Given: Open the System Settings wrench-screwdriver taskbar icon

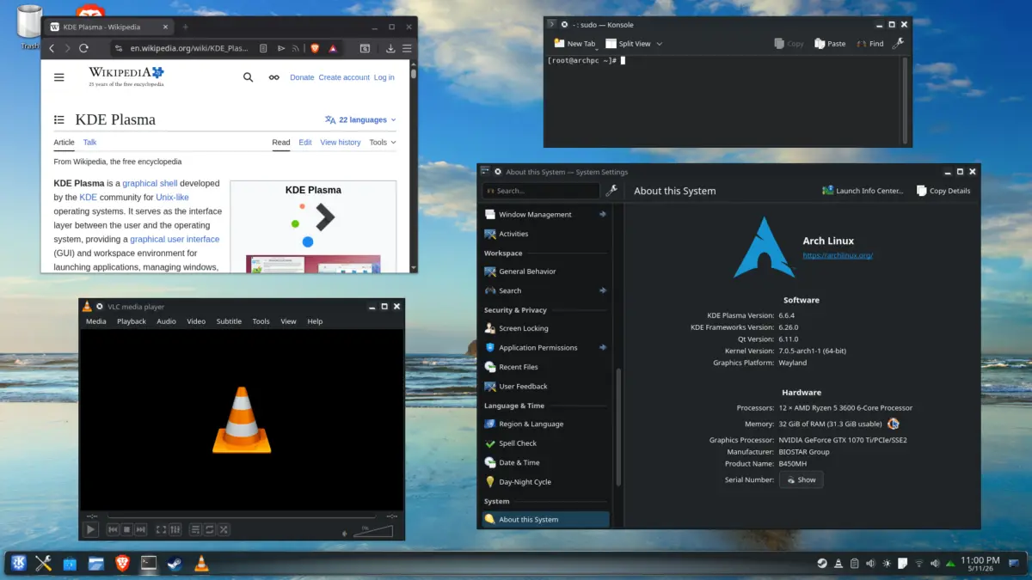Looking at the screenshot, I should (44, 564).
